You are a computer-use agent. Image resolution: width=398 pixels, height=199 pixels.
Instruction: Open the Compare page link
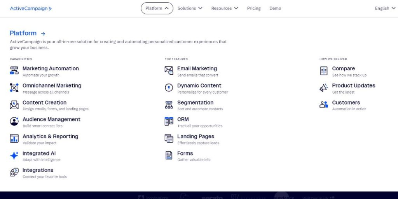click(344, 68)
